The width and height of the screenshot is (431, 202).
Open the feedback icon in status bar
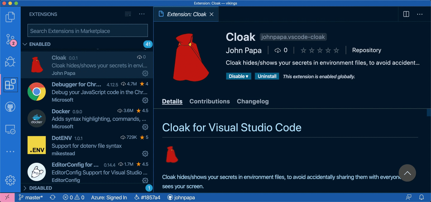coord(409,198)
